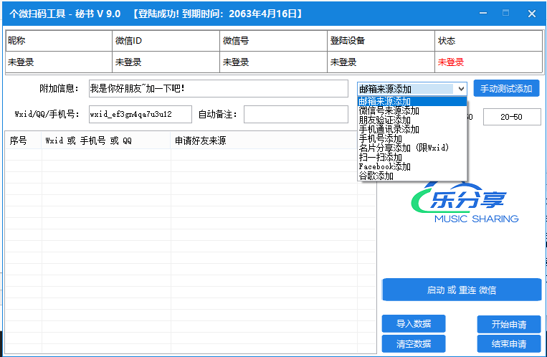547x357 pixels.
Task: Click the Wxid/QQ/手机号 input box
Action: point(140,114)
